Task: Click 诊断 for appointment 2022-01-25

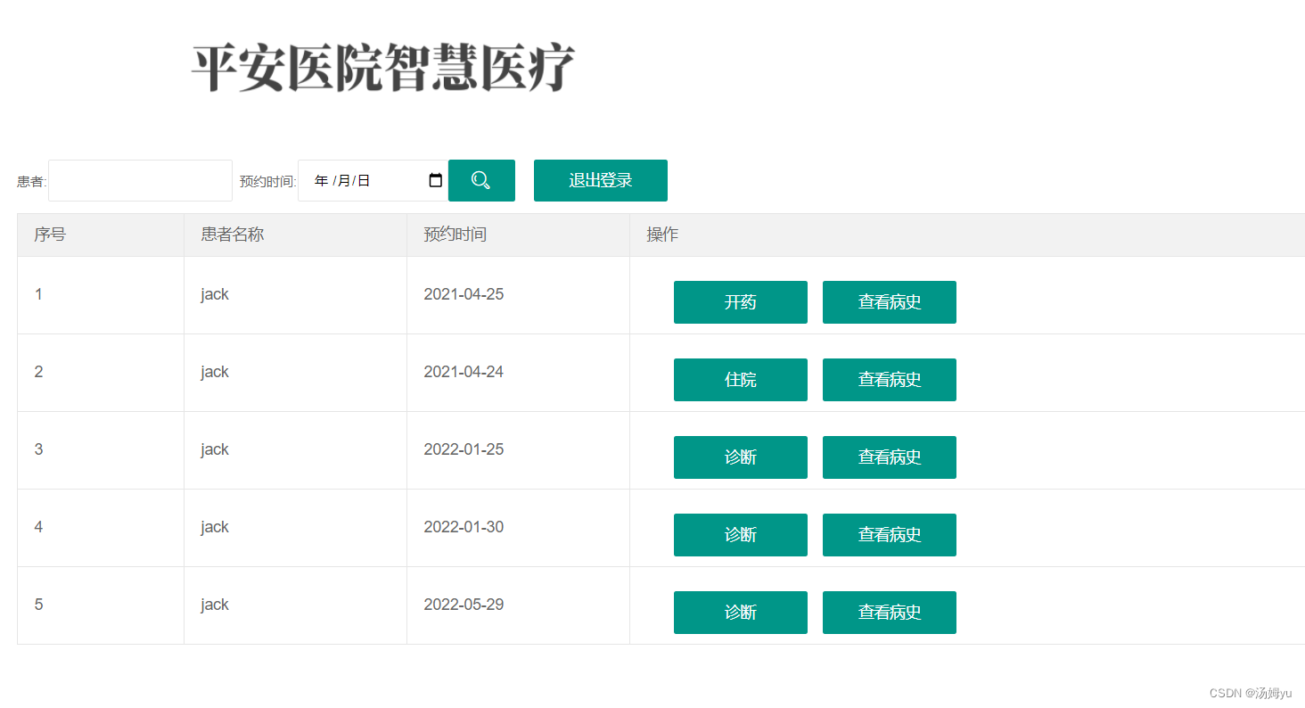Action: pos(741,457)
